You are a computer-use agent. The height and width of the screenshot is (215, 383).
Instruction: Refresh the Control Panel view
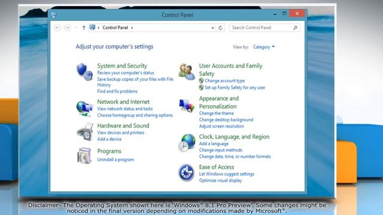point(220,28)
